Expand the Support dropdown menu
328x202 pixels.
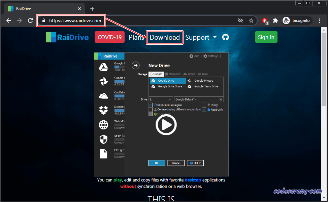pyautogui.click(x=201, y=37)
